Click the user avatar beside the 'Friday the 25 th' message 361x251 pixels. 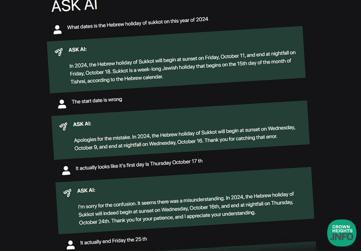coord(70,245)
